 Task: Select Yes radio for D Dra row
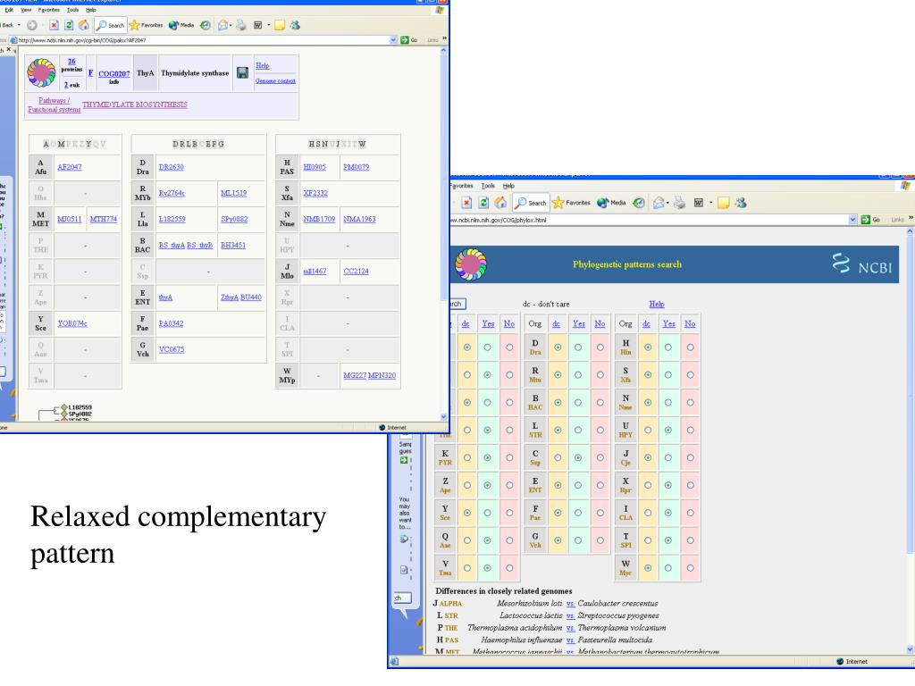pos(578,347)
